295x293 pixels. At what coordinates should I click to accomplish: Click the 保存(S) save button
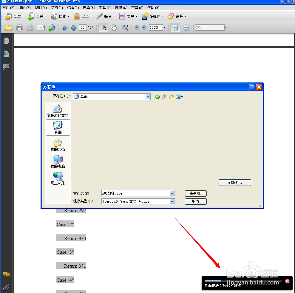coord(196,193)
